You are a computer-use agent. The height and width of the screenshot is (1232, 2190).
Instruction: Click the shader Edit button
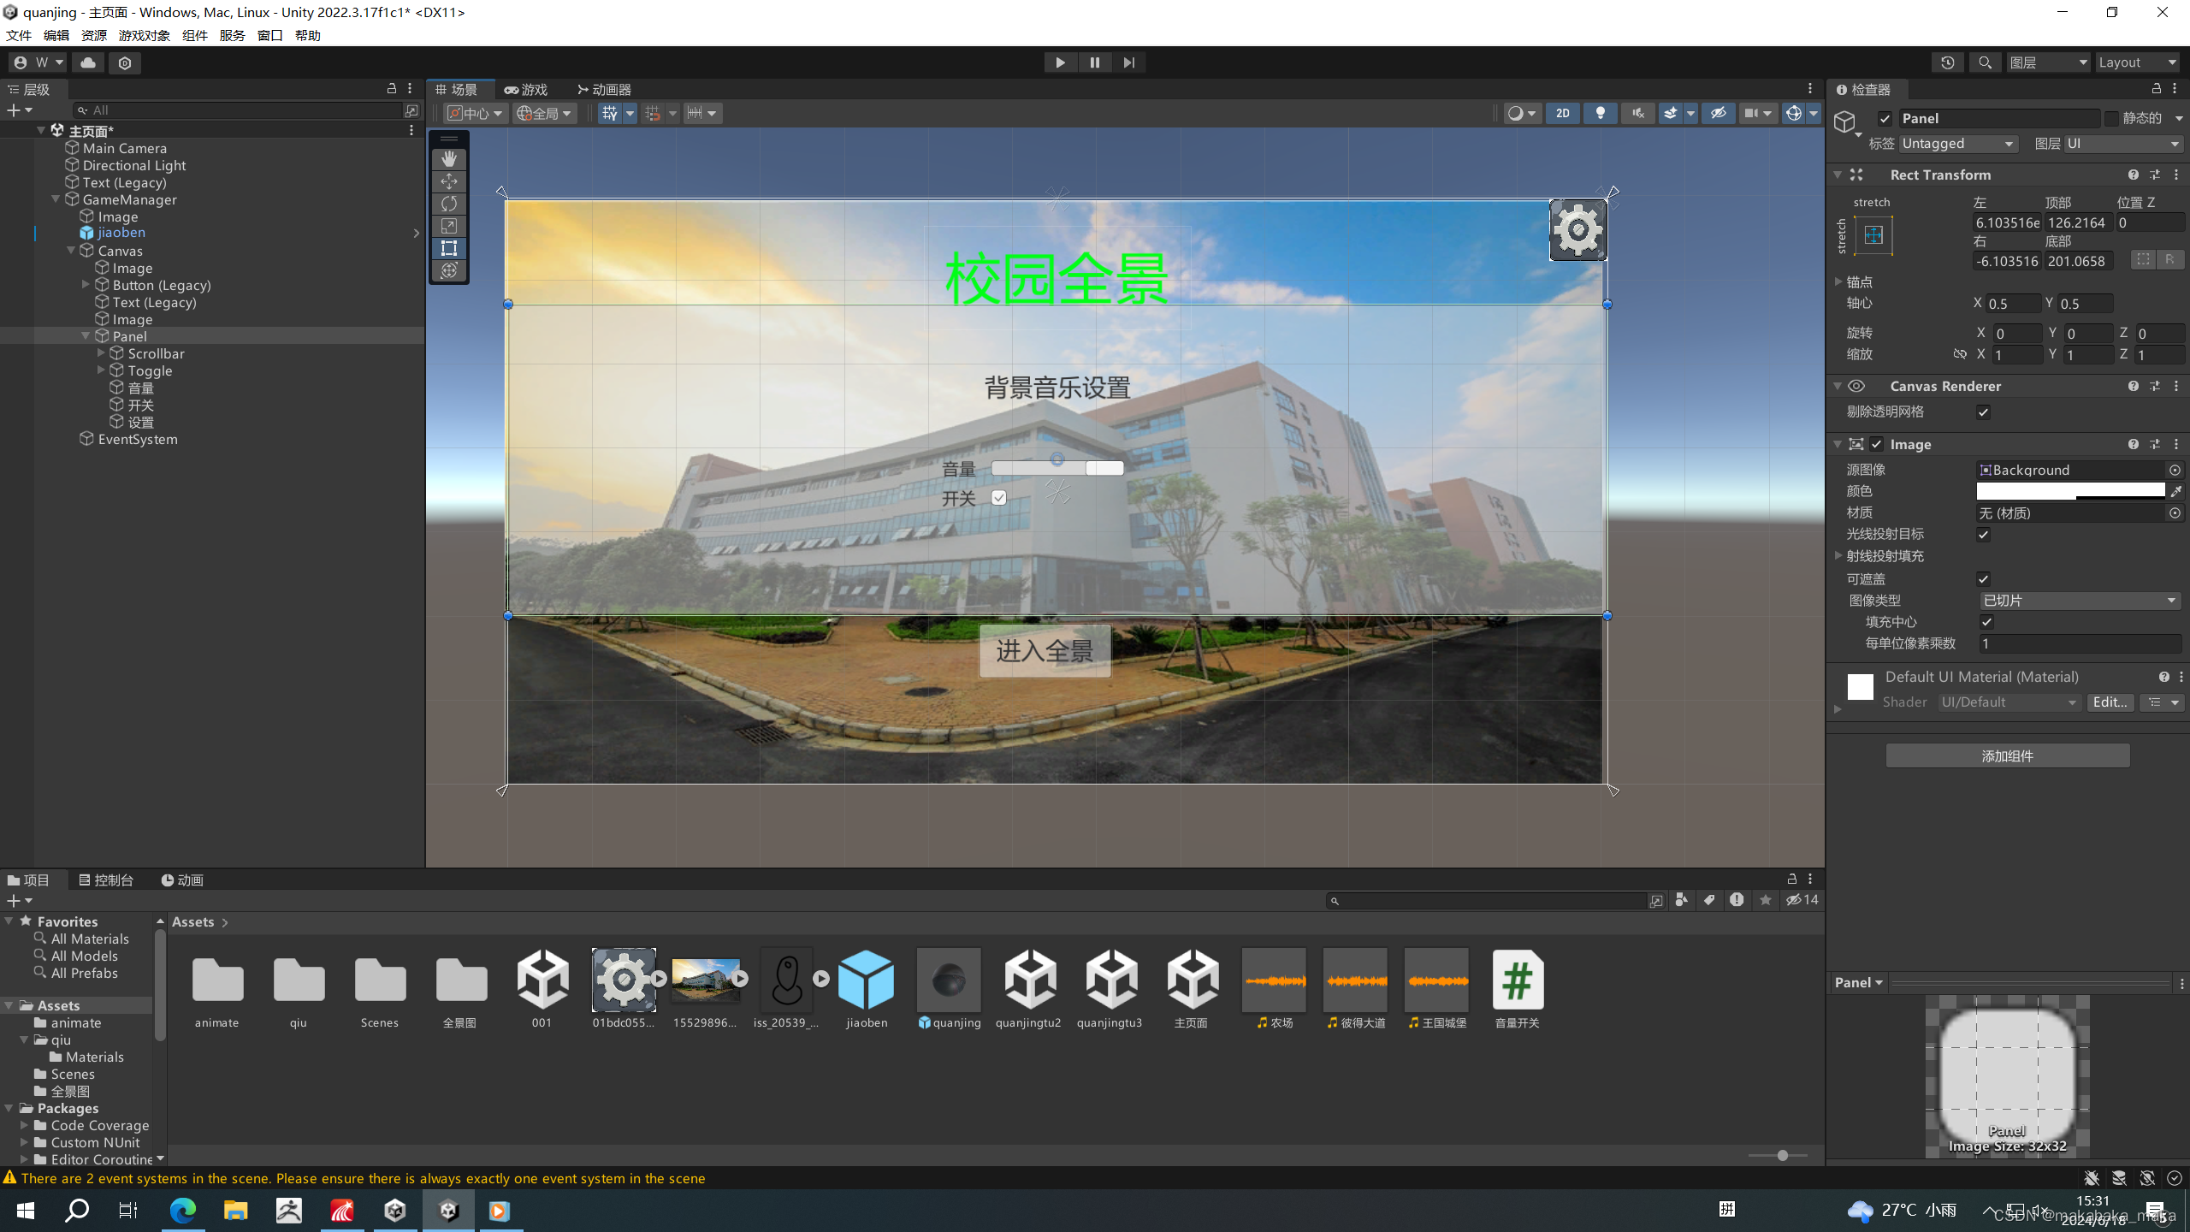[2110, 702]
